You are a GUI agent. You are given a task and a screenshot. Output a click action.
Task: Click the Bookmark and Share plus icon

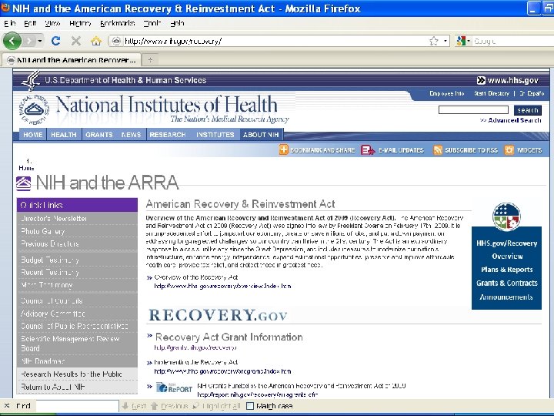[284, 149]
